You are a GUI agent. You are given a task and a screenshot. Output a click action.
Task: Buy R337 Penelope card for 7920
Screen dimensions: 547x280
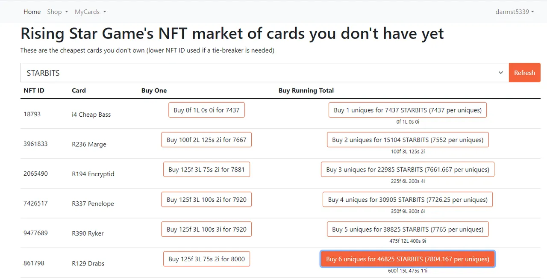click(x=206, y=199)
